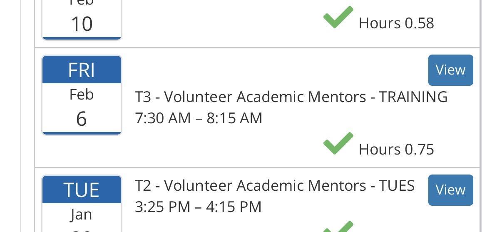Click the Jan month label under TUE
Screen dimensions: 502x232
[x=82, y=215]
